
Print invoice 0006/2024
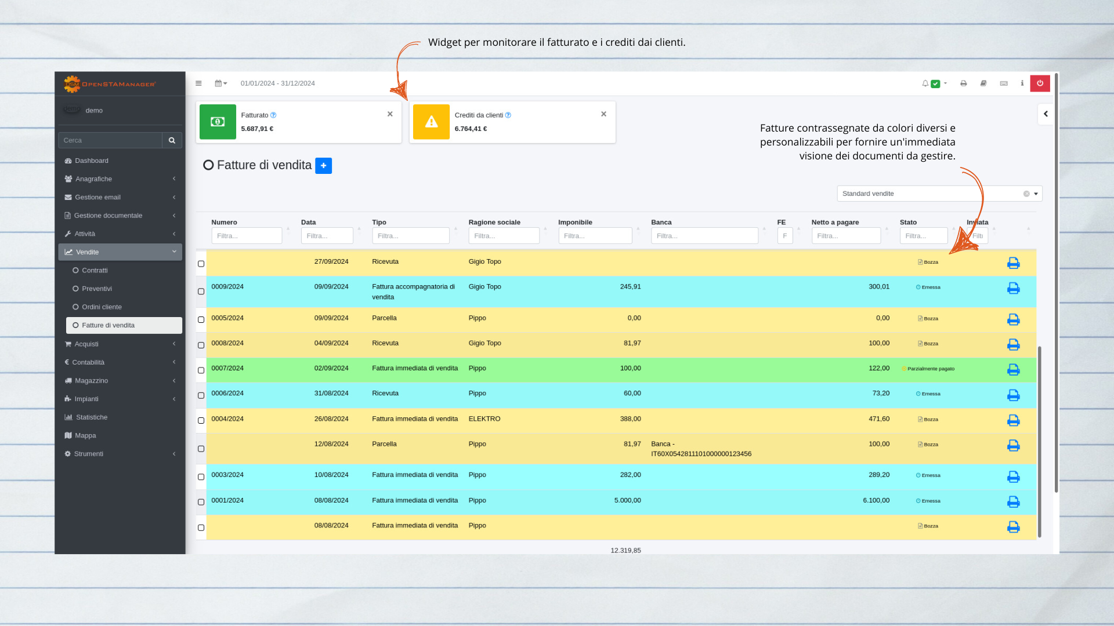(1013, 395)
